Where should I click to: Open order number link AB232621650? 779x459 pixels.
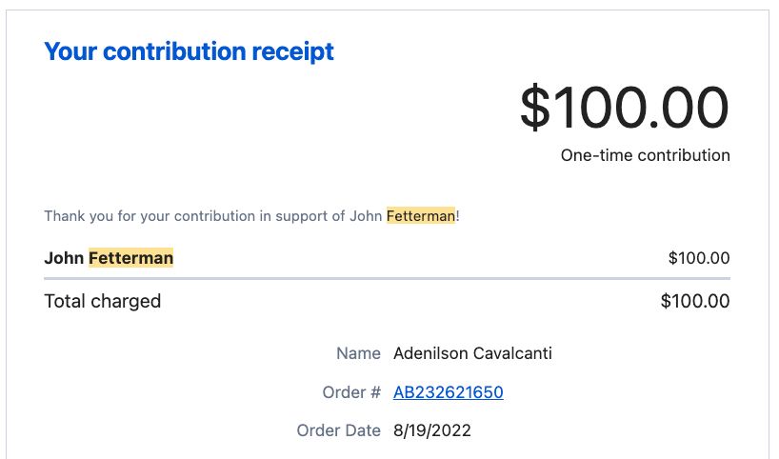(449, 392)
